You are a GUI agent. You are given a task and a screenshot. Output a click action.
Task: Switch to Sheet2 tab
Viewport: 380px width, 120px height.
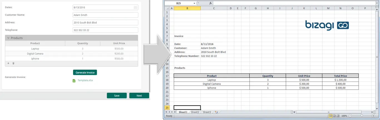point(195,112)
